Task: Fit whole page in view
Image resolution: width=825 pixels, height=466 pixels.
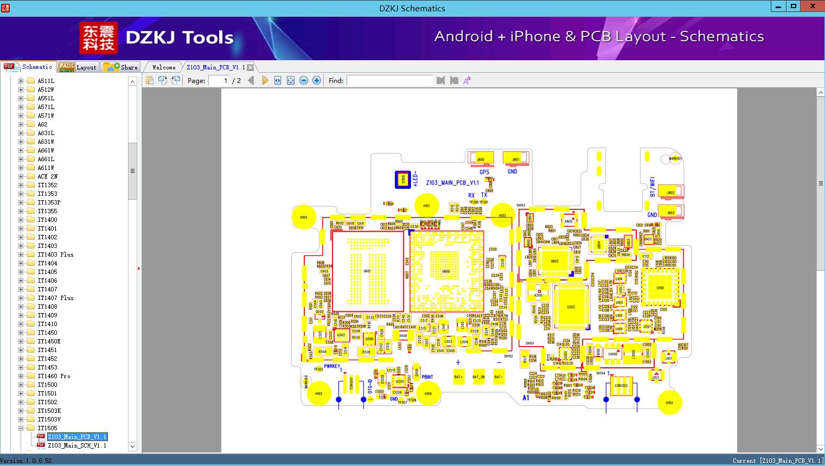Action: (291, 80)
